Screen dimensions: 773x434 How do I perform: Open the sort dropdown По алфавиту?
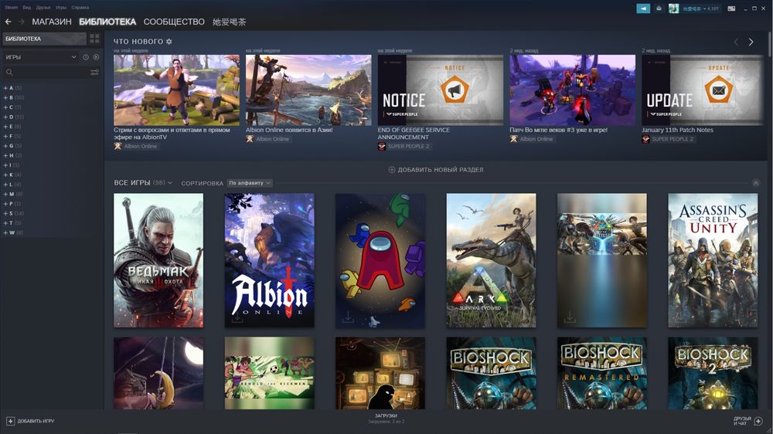click(x=250, y=183)
